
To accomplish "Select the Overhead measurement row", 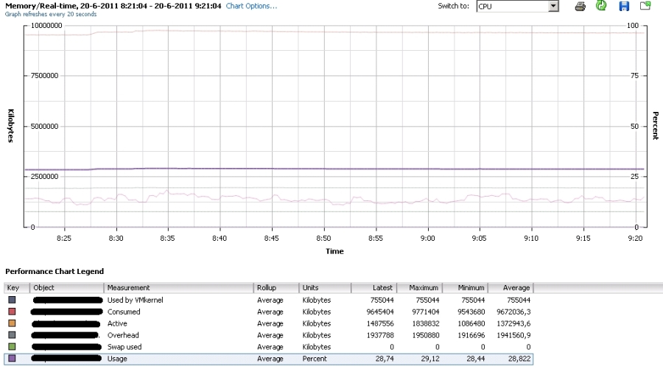I will (268, 335).
